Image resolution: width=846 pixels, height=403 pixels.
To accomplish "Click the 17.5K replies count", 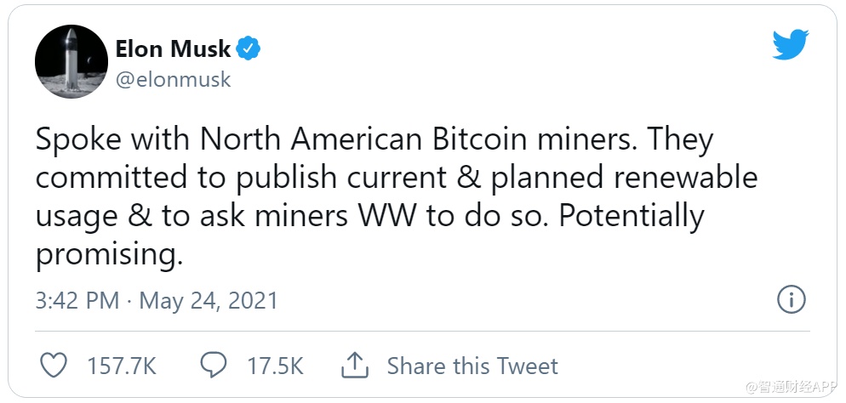I will point(275,366).
